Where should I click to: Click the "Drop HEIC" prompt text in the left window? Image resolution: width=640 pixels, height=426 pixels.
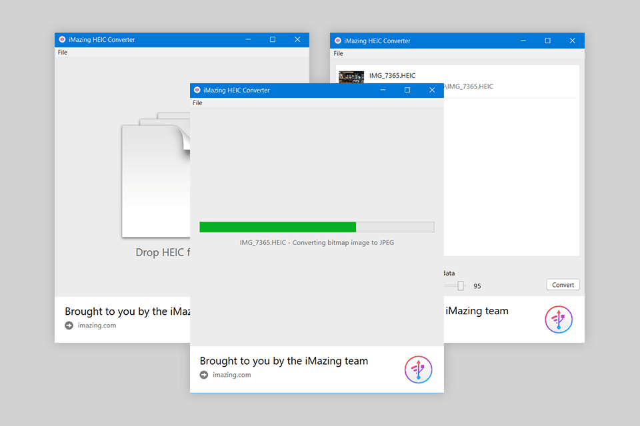(163, 252)
